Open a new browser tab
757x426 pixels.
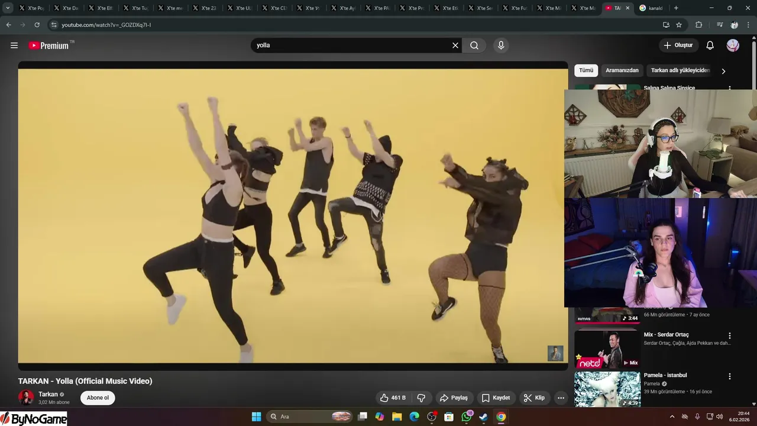point(676,8)
